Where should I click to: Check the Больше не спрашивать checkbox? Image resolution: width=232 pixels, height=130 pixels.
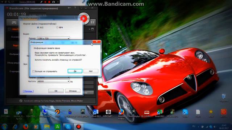pos(34,71)
